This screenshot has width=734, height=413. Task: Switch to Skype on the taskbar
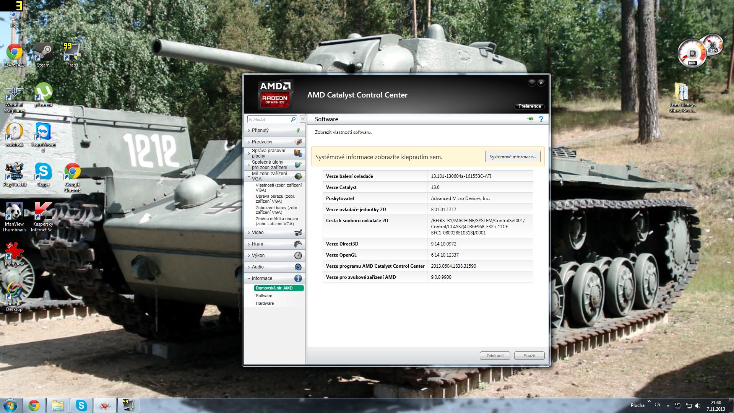tap(81, 405)
